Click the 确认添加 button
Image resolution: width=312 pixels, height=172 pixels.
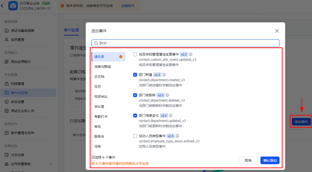(x=270, y=160)
